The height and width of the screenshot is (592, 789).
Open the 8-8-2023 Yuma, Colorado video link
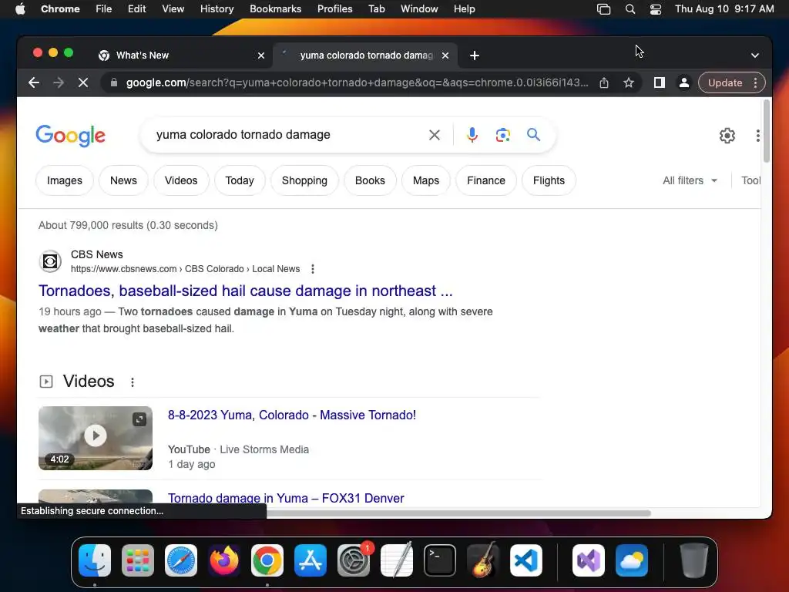click(x=292, y=415)
